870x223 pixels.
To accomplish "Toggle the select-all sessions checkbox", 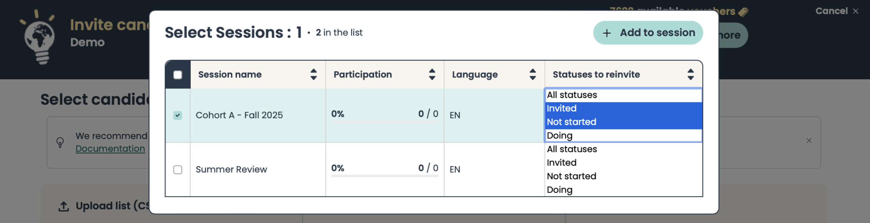I will pos(178,75).
